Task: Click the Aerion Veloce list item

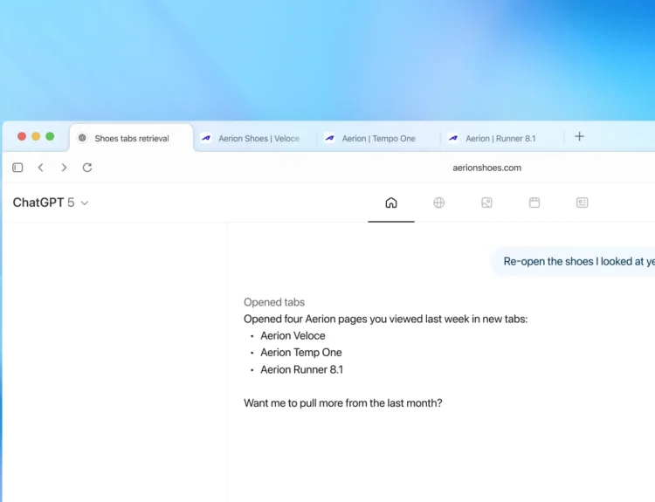Action: click(293, 335)
